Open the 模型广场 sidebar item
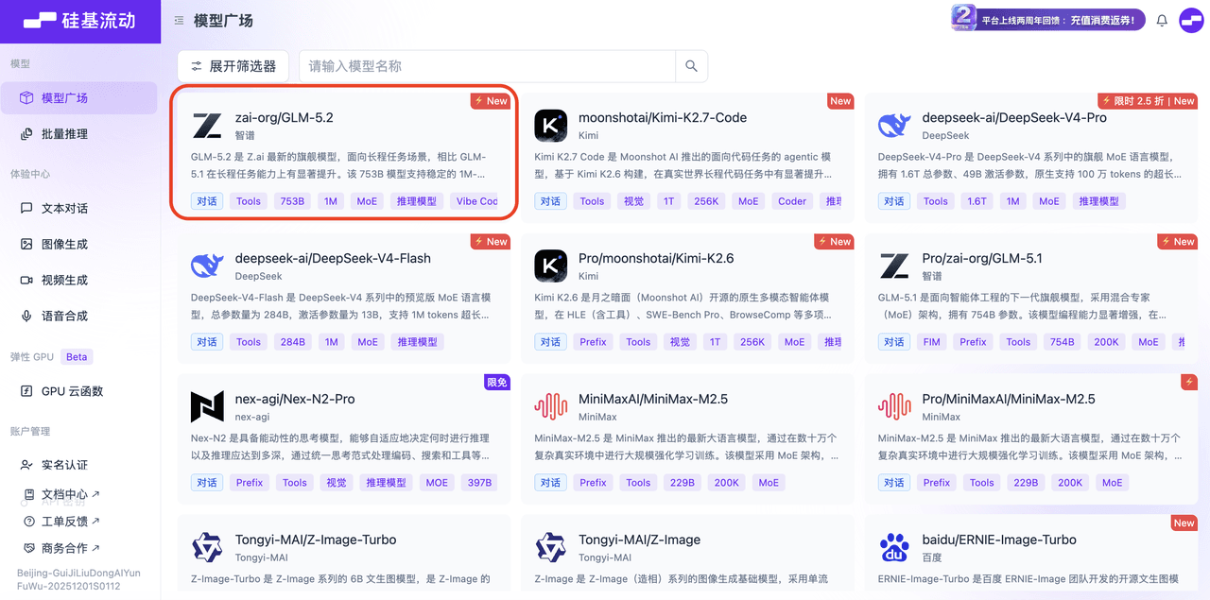This screenshot has width=1210, height=600. [79, 98]
